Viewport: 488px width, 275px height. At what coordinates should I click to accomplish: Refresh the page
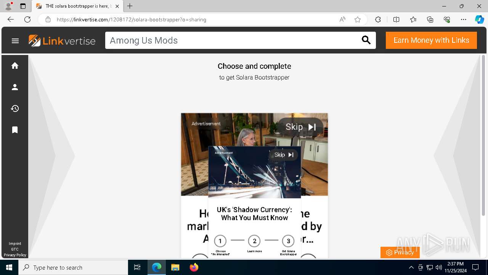pyautogui.click(x=27, y=19)
